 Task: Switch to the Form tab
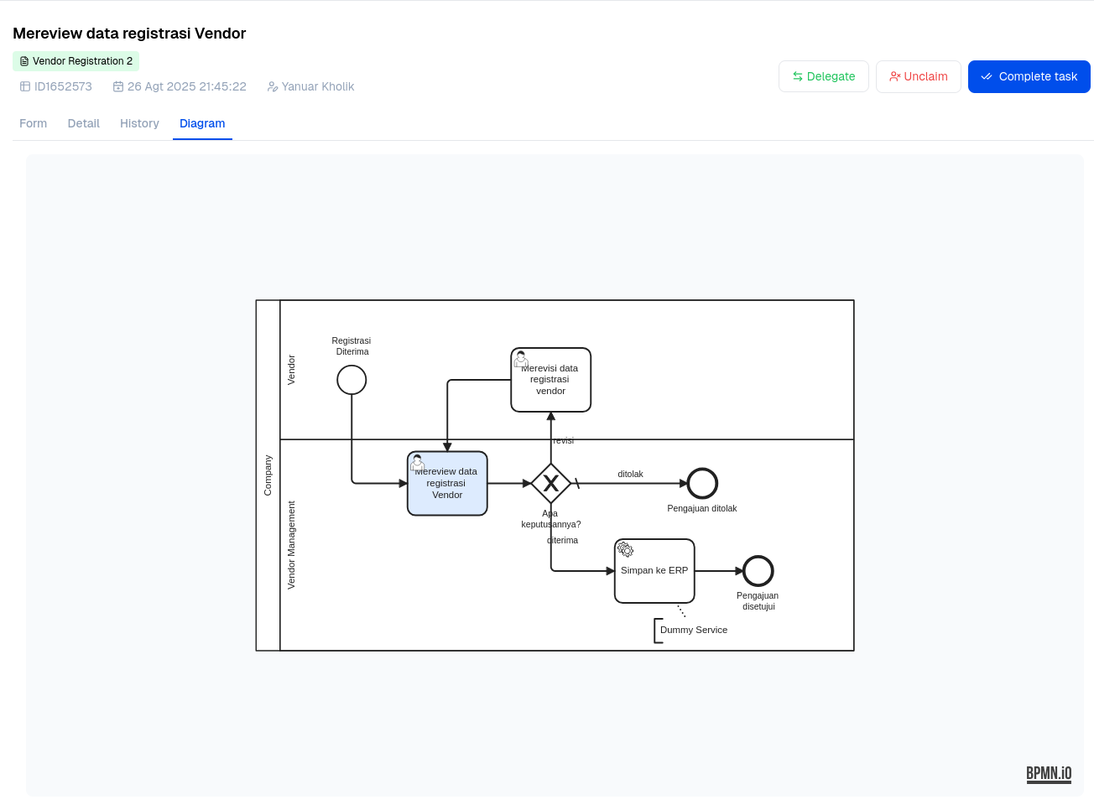[34, 123]
